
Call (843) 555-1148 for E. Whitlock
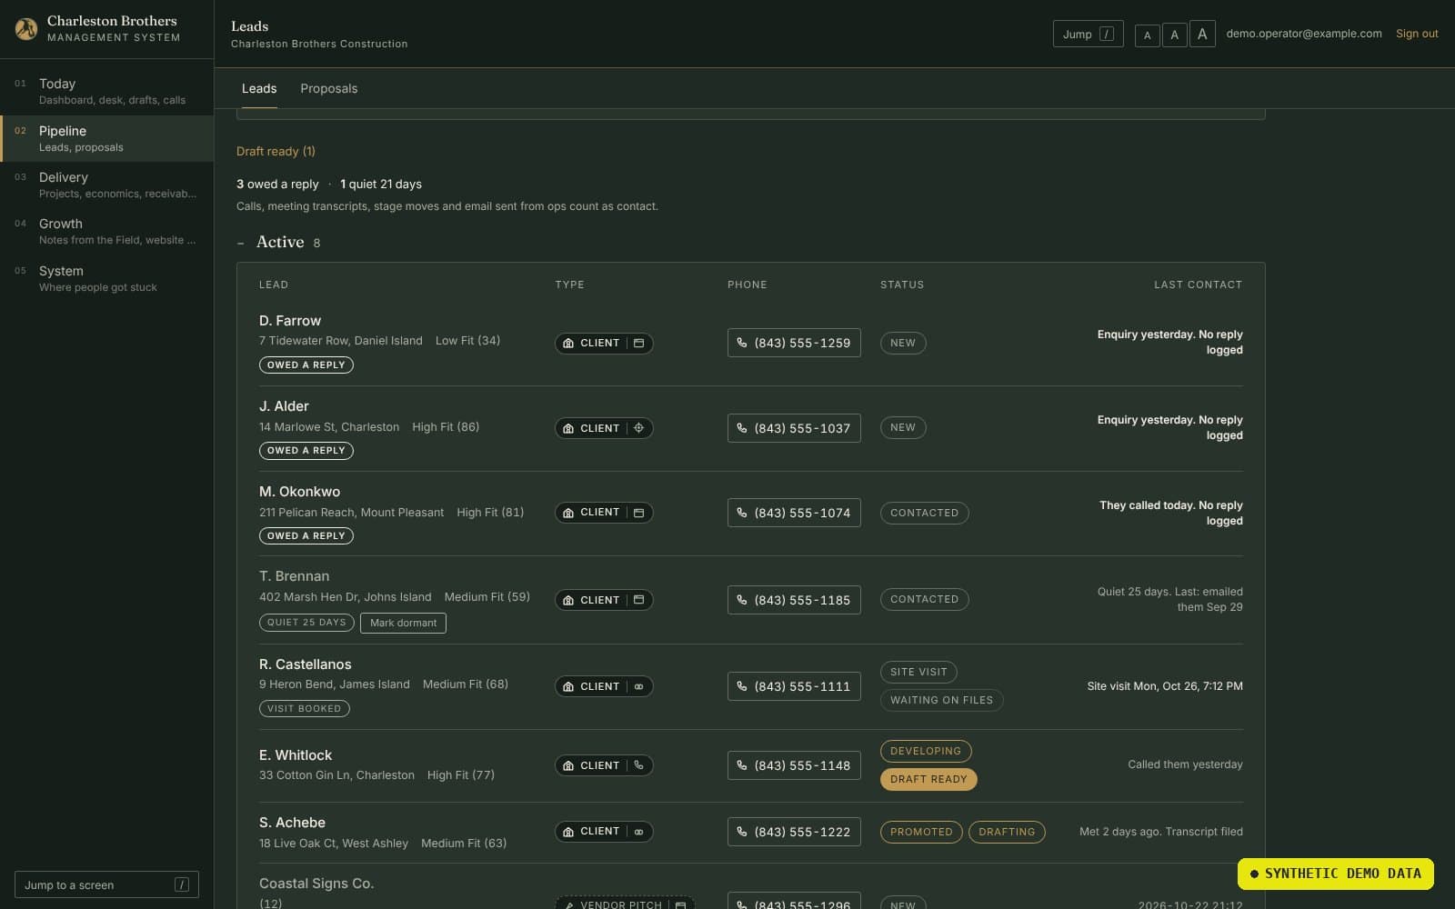point(794,765)
